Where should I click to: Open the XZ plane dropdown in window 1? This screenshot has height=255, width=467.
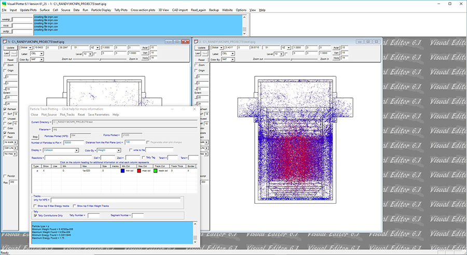point(95,48)
